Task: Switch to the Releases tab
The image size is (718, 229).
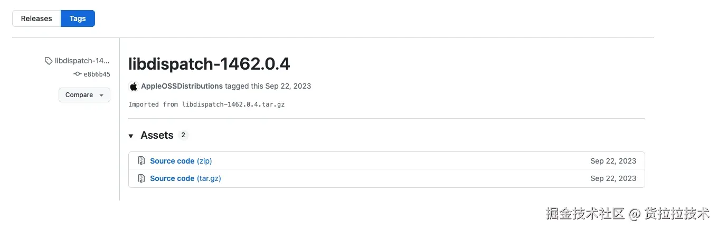Action: point(36,18)
